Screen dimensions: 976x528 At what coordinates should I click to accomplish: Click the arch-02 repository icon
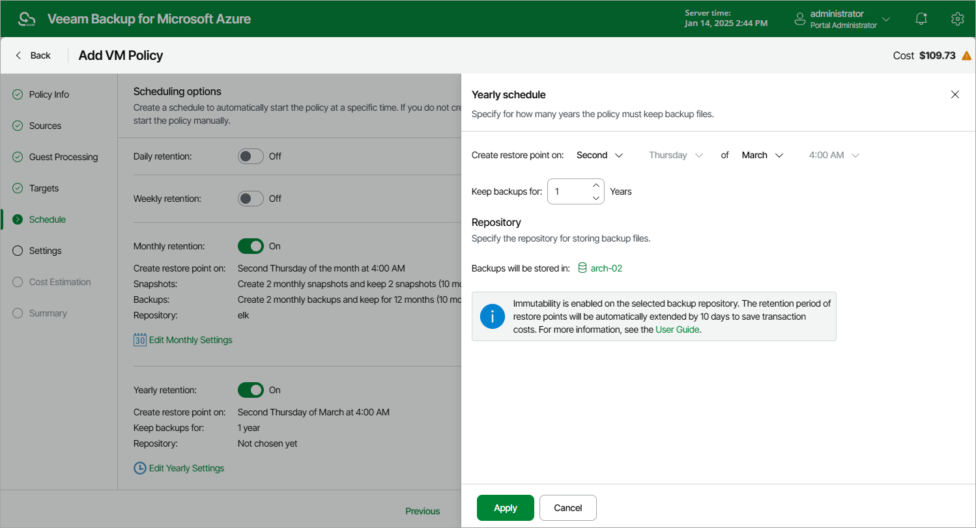(x=582, y=268)
